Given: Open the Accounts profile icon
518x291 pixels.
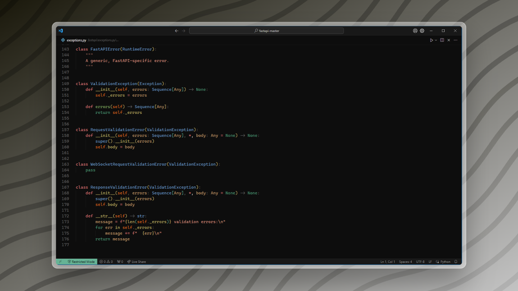Looking at the screenshot, I should point(415,31).
